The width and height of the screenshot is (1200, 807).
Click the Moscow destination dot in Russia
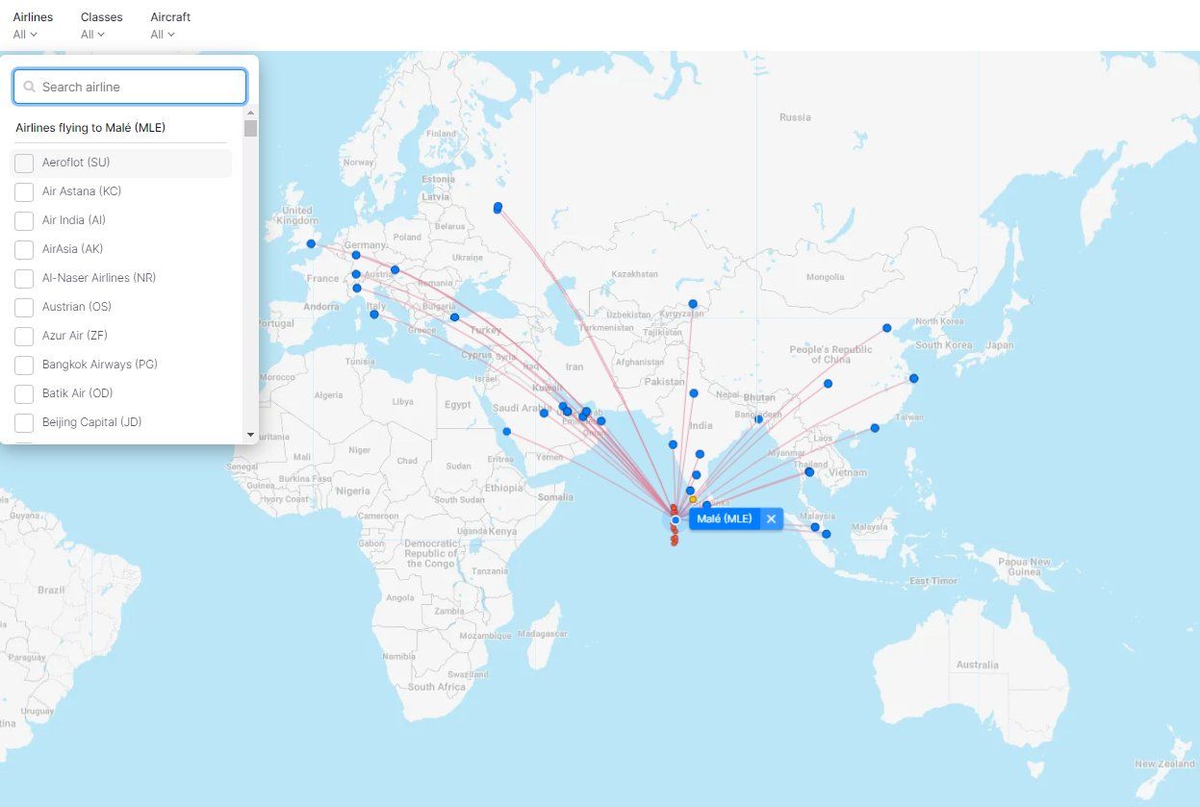tap(498, 207)
